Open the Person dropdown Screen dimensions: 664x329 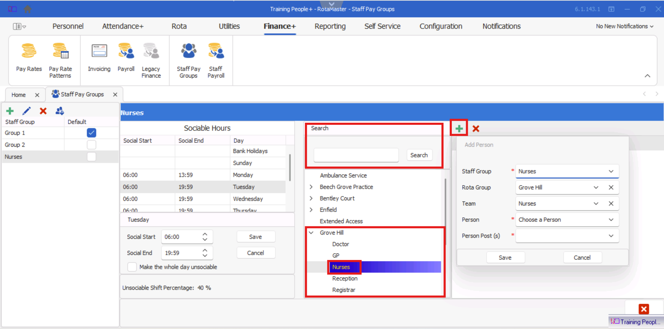(x=567, y=220)
